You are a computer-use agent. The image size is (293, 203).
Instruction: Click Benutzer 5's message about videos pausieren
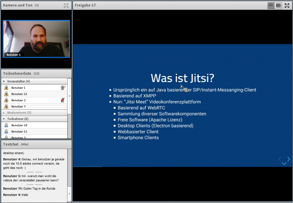31,178
